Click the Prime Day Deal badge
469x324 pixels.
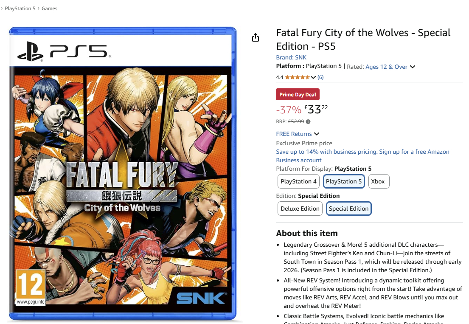tap(298, 95)
